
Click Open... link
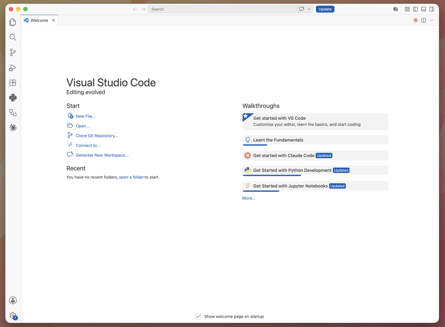[83, 126]
